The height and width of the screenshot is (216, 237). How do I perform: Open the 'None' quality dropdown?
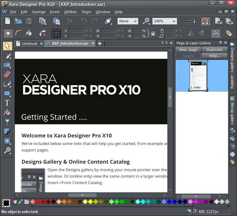[x=135, y=21]
